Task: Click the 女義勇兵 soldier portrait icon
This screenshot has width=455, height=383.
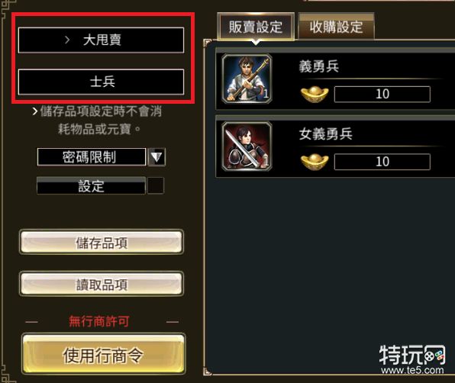Action: 247,146
